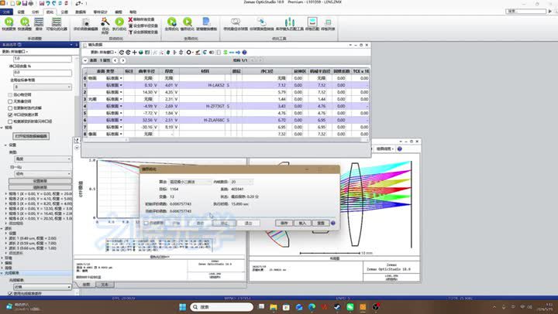Open the 文件 file menu tab
This screenshot has height=314, width=558.
point(6,12)
